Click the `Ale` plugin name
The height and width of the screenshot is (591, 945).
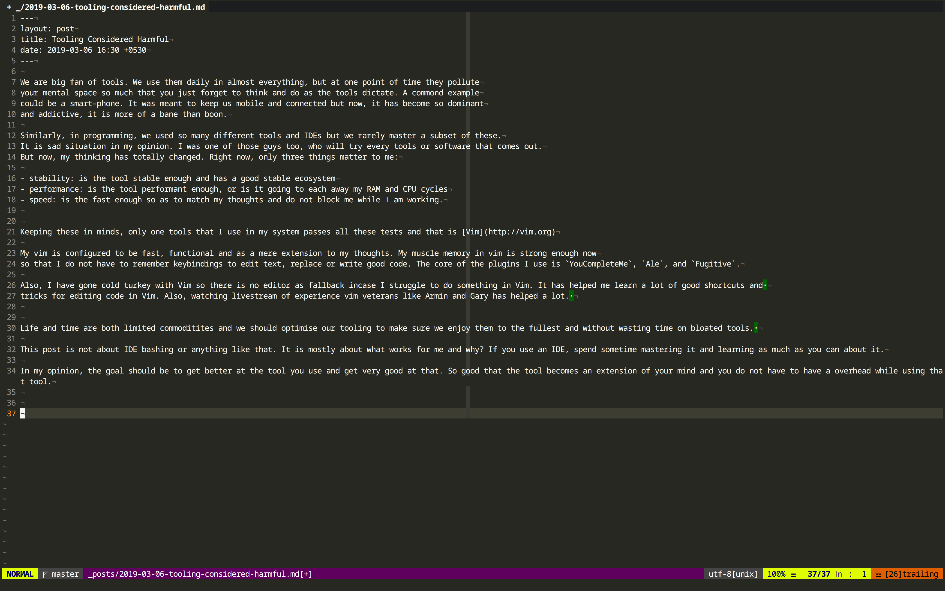652,264
